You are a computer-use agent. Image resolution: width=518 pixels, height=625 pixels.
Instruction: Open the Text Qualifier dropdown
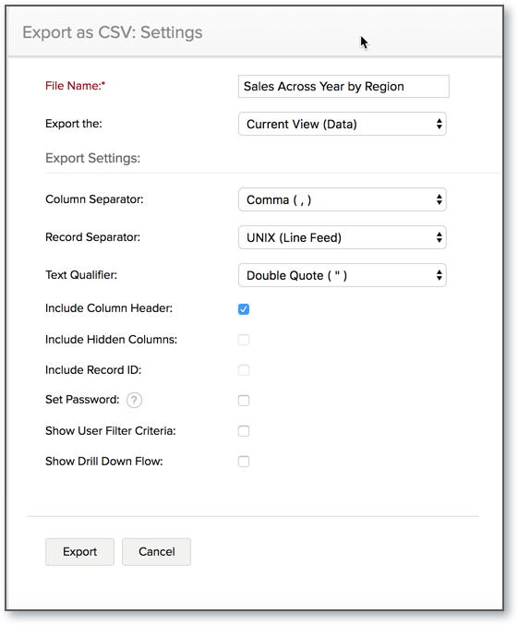(343, 275)
